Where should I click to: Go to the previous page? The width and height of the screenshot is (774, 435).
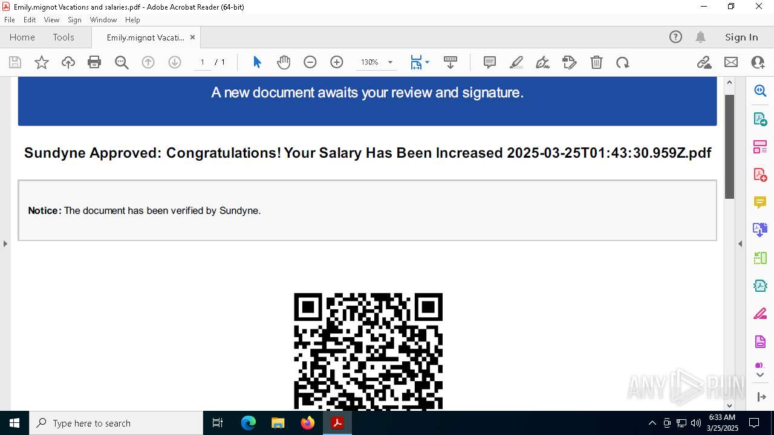click(148, 62)
